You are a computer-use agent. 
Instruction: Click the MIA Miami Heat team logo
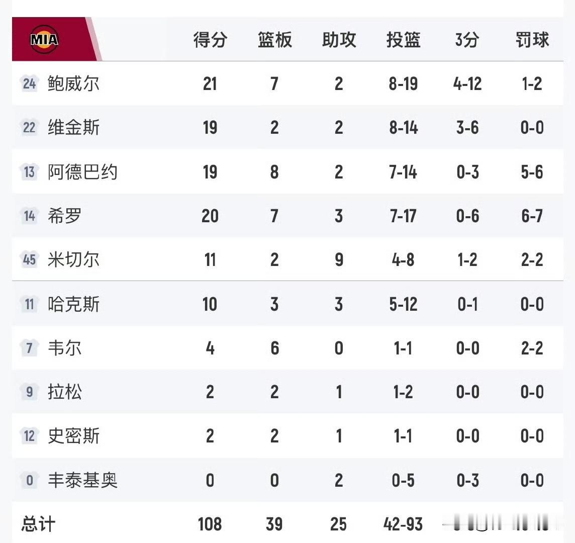pyautogui.click(x=44, y=39)
